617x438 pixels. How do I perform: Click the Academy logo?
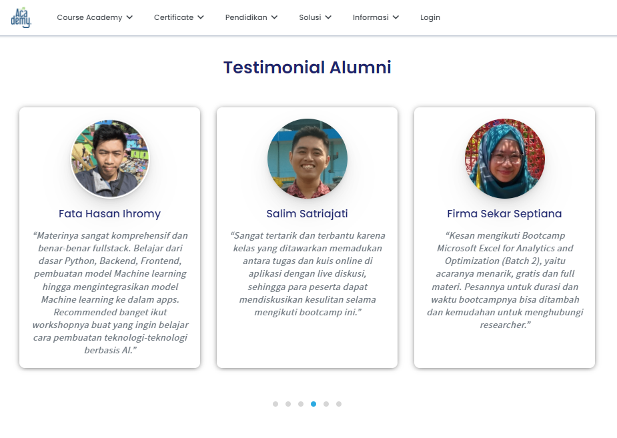[22, 16]
